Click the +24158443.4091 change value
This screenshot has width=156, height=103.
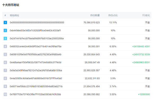click(x=141, y=46)
